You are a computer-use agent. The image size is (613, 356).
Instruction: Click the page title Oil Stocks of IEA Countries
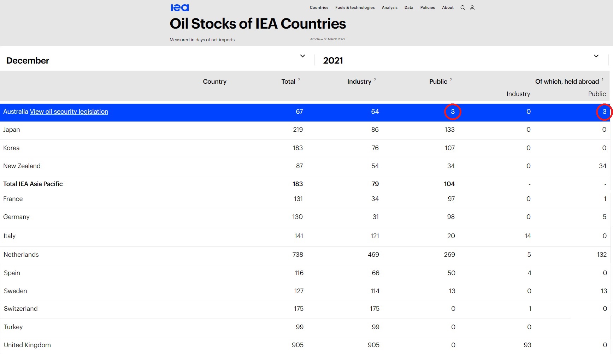tap(258, 24)
